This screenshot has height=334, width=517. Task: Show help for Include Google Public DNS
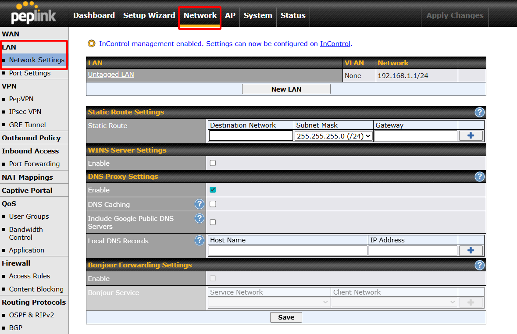click(200, 218)
